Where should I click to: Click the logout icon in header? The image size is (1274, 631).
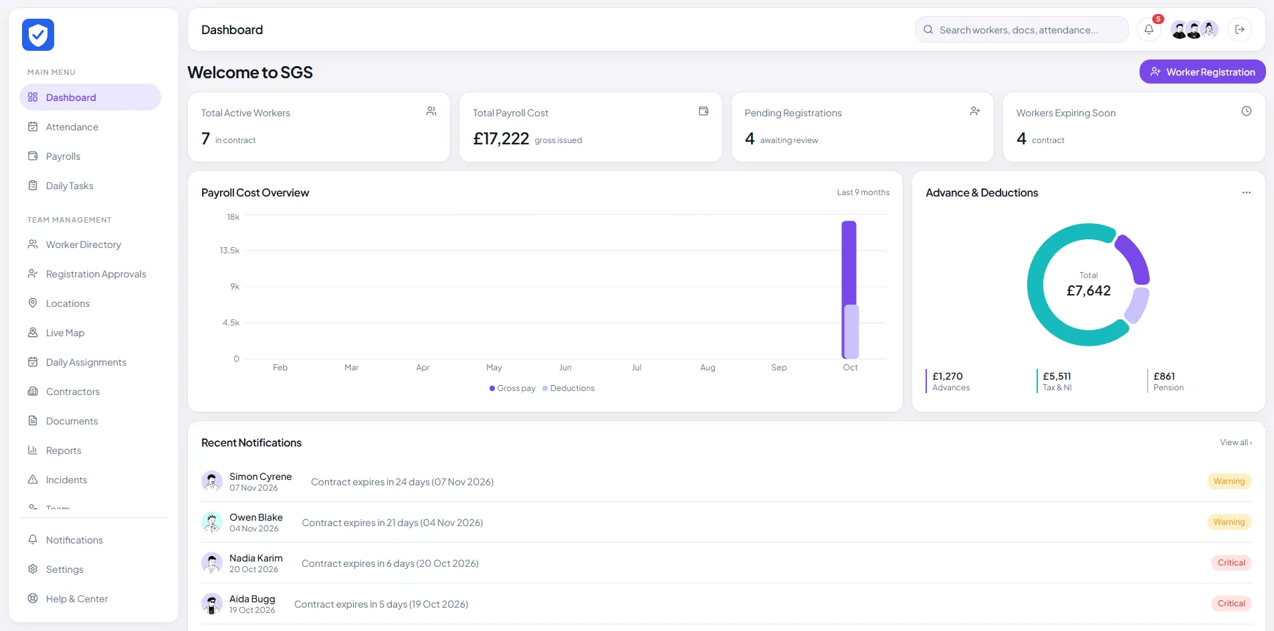1240,29
